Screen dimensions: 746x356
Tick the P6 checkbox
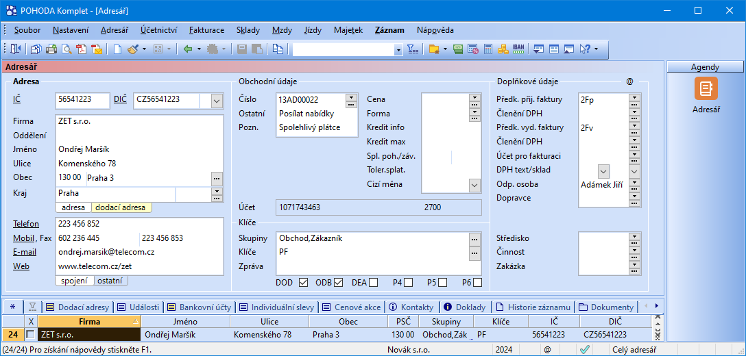coord(478,283)
